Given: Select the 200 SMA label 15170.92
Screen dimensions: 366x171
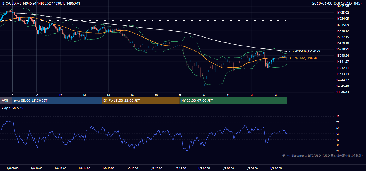Looking at the screenshot, I should (x=305, y=52).
